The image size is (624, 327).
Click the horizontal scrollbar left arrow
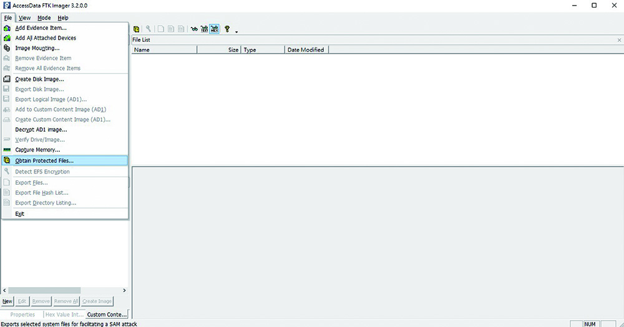pyautogui.click(x=4, y=290)
